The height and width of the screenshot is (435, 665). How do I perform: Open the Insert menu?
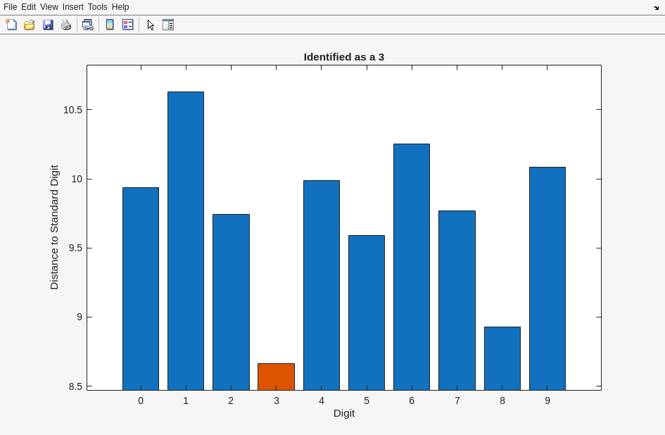[72, 7]
